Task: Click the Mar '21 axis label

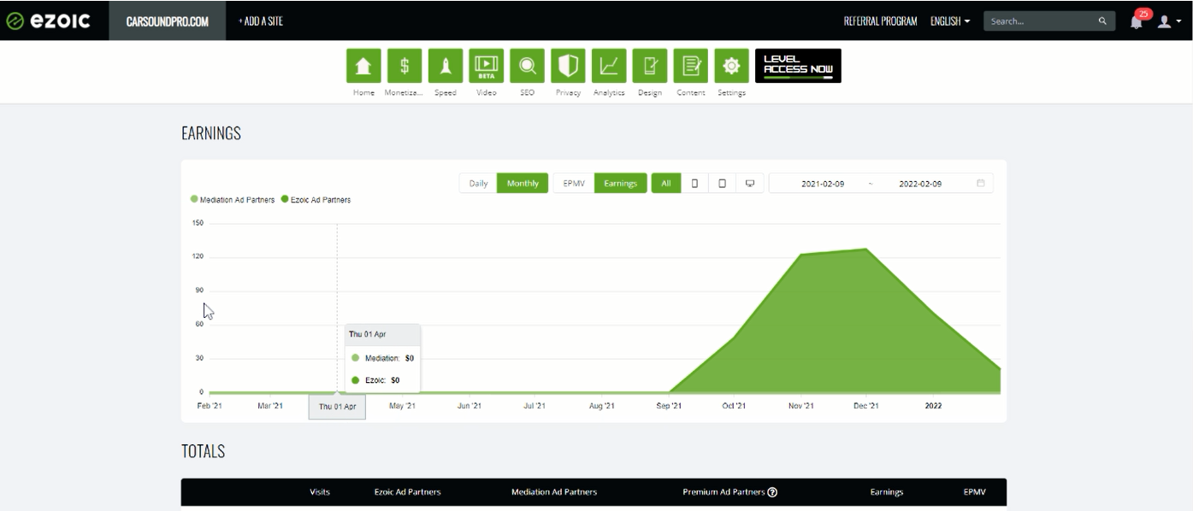Action: pos(270,406)
